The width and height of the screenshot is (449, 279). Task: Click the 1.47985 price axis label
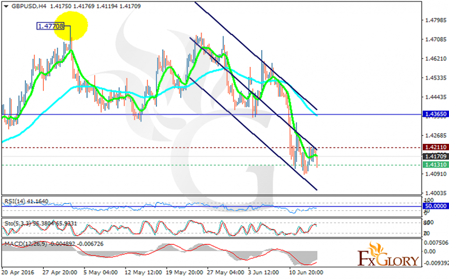(x=436, y=20)
